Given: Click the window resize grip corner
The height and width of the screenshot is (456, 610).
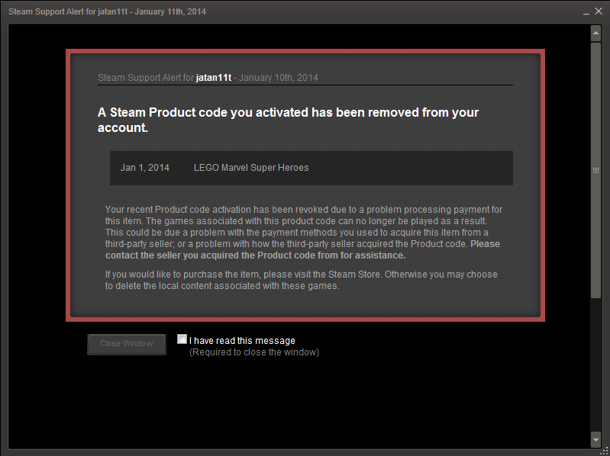Looking at the screenshot, I should click(605, 451).
